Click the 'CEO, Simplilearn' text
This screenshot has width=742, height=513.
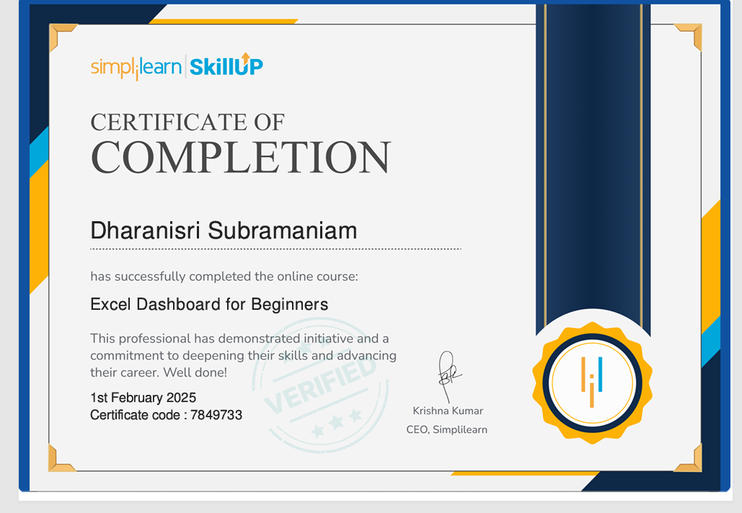point(446,429)
